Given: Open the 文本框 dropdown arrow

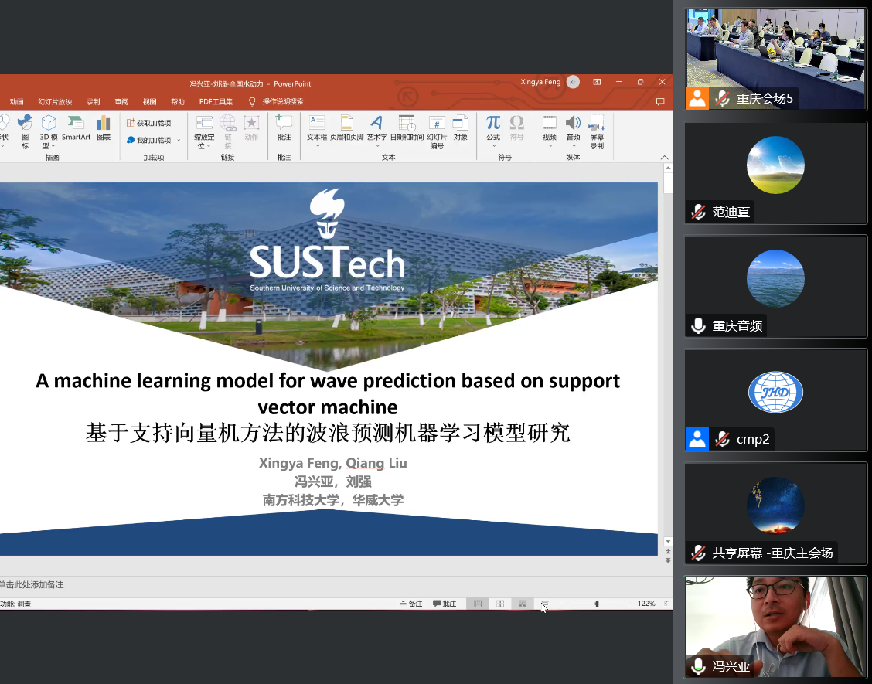Looking at the screenshot, I should (x=317, y=146).
